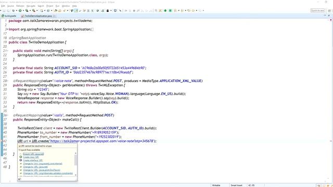Click the Coverage launch toolbar icon
This screenshot has height=187, width=333.
[27, 10]
